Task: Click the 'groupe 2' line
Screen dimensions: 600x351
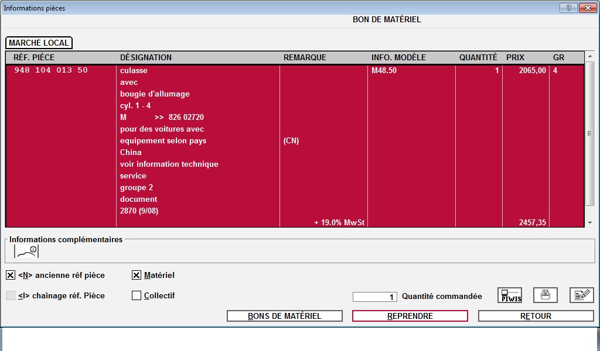Action: pos(137,188)
